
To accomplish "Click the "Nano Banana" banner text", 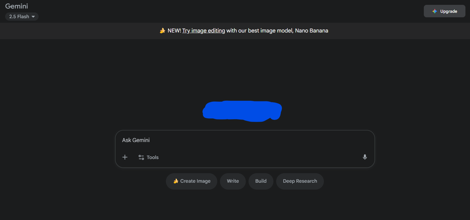I will point(311,31).
